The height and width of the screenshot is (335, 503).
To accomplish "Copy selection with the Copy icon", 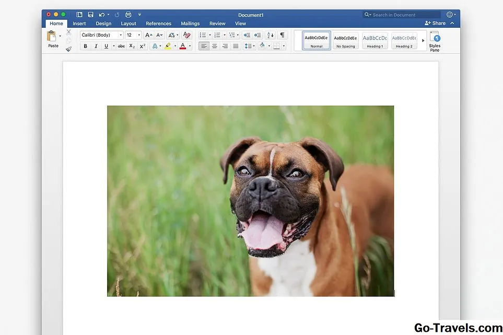I will click(68, 40).
